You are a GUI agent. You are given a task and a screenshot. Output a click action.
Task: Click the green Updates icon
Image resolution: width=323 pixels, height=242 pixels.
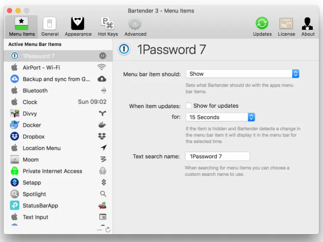coord(262,23)
